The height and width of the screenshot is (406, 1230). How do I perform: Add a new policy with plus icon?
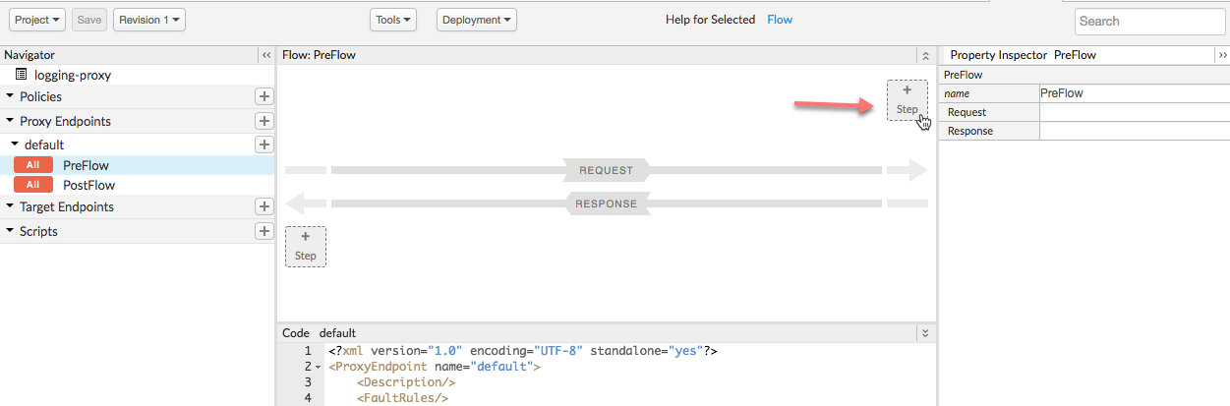pos(264,96)
